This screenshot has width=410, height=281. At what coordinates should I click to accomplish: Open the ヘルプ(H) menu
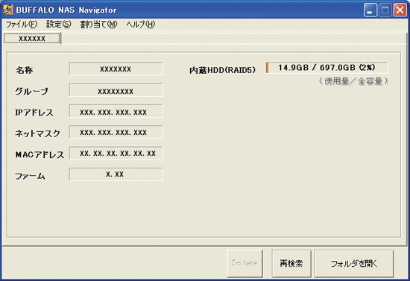[x=141, y=25]
